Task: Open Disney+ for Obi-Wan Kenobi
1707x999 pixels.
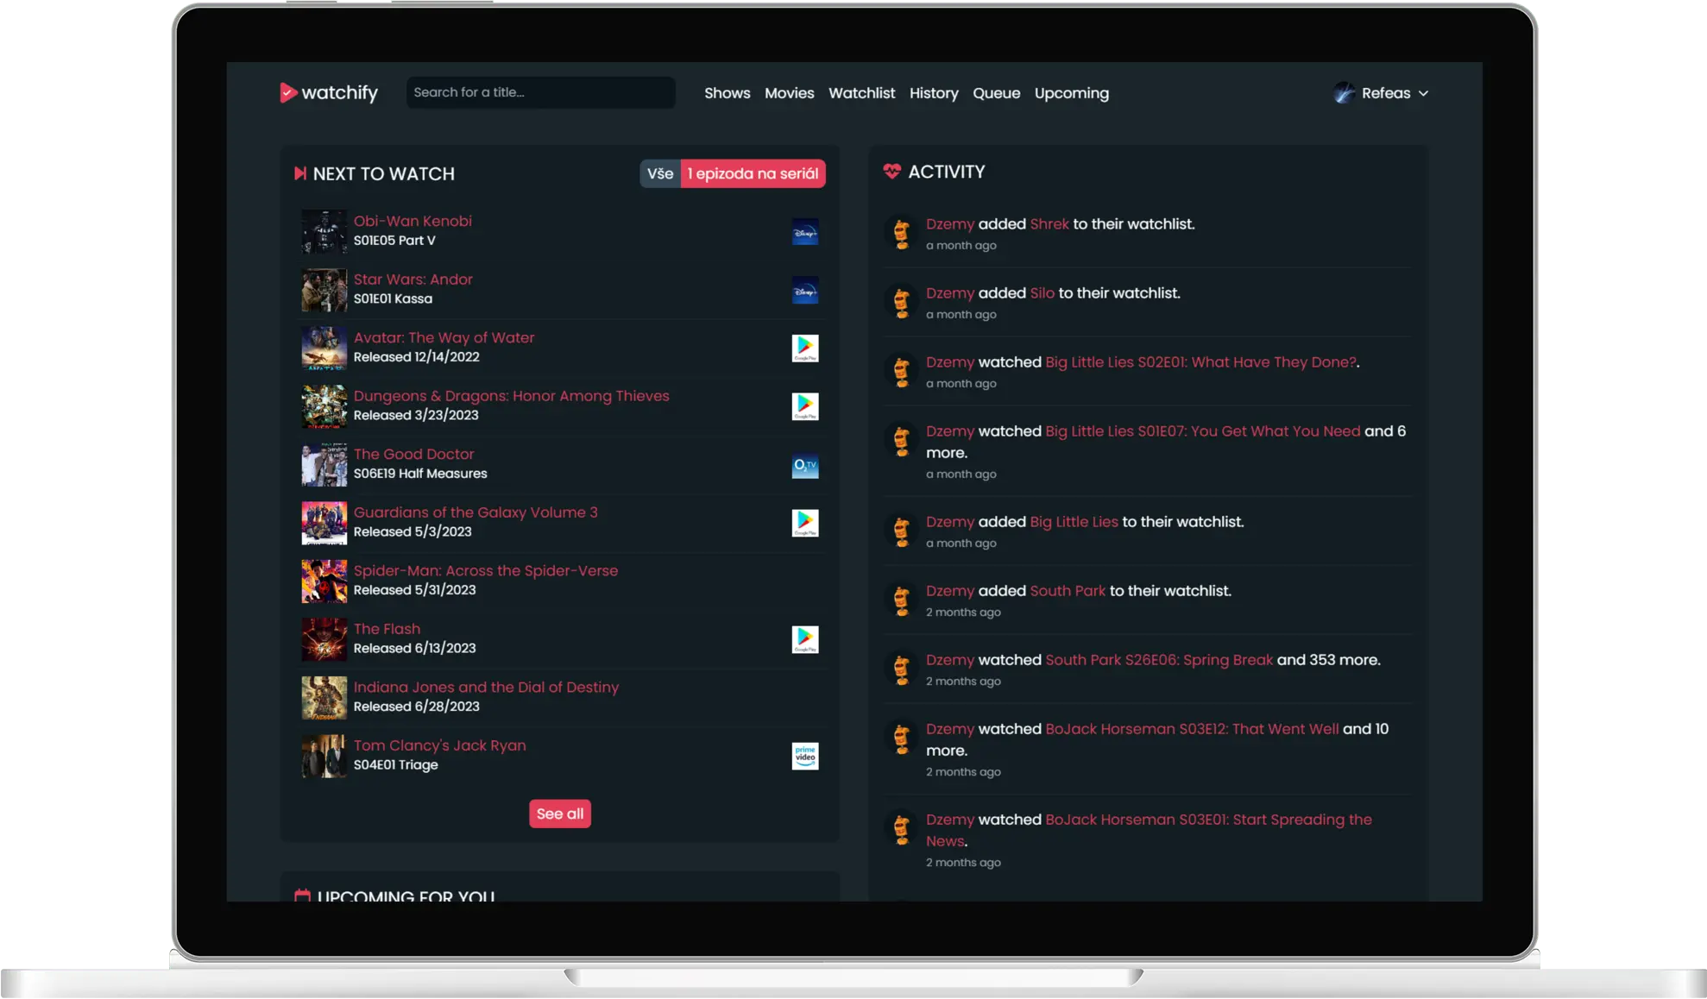Action: pos(804,232)
